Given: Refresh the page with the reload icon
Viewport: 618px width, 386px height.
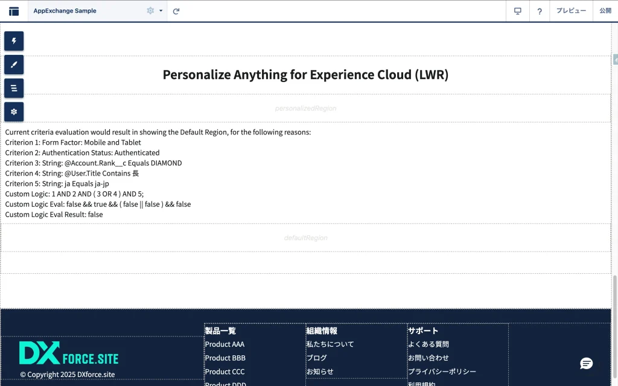Looking at the screenshot, I should point(176,11).
